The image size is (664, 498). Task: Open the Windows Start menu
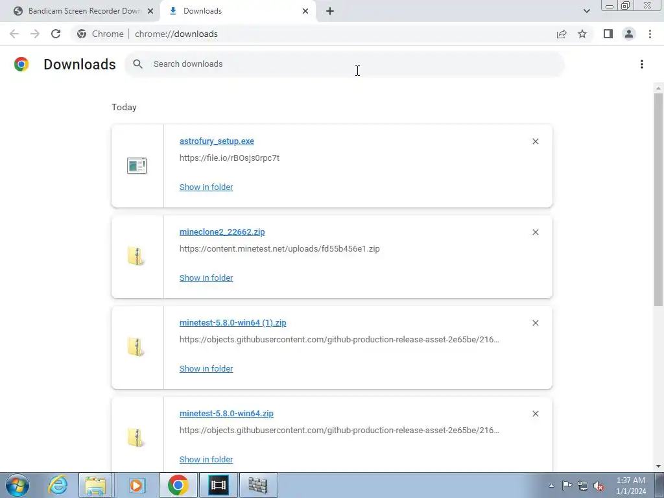pyautogui.click(x=18, y=485)
